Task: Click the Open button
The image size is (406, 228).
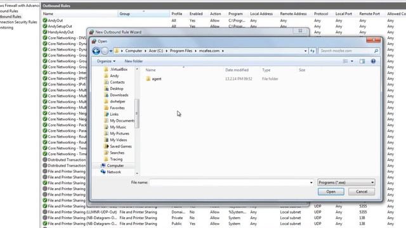Action: coord(331,192)
